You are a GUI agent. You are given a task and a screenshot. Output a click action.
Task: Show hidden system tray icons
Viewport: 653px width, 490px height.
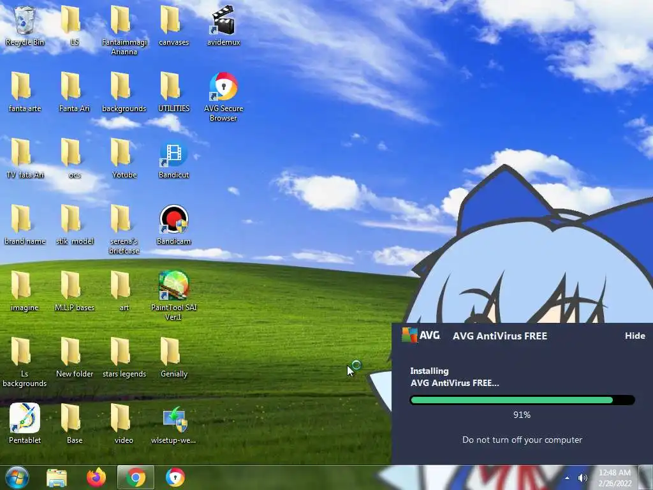pos(567,478)
